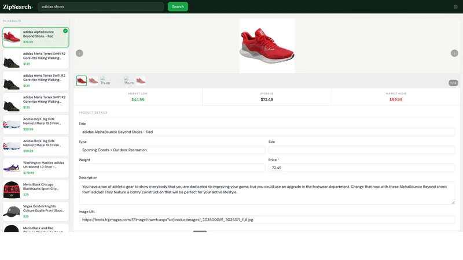Open first Nemeziz Messi 19.3 result
Image resolution: width=463 pixels, height=260 pixels.
click(36, 125)
